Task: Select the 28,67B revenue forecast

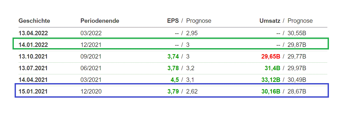Action: click(297, 92)
